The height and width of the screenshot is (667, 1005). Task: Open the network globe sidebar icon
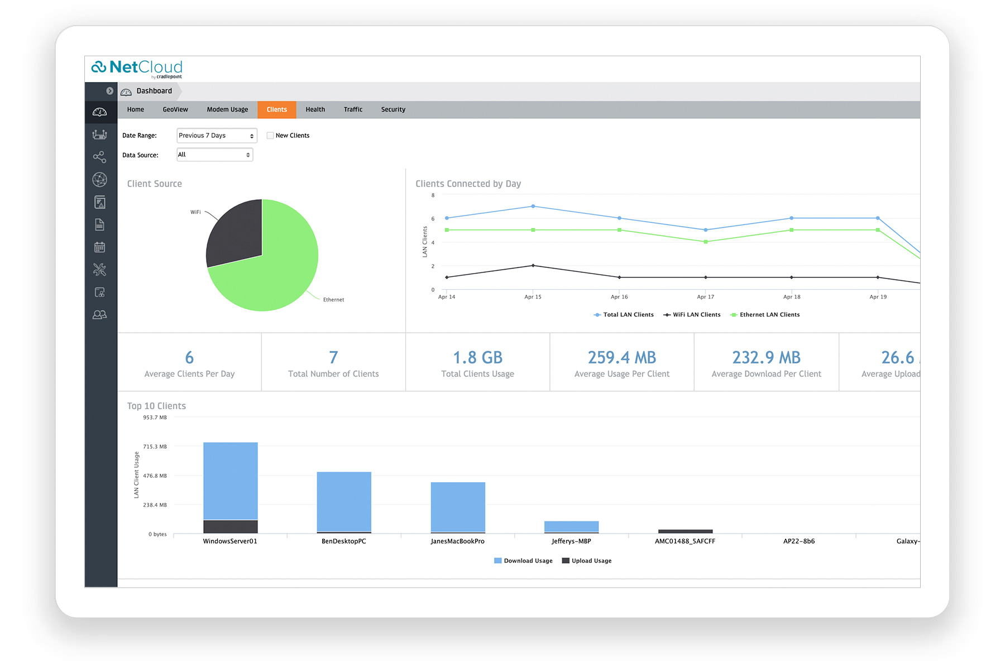[100, 180]
